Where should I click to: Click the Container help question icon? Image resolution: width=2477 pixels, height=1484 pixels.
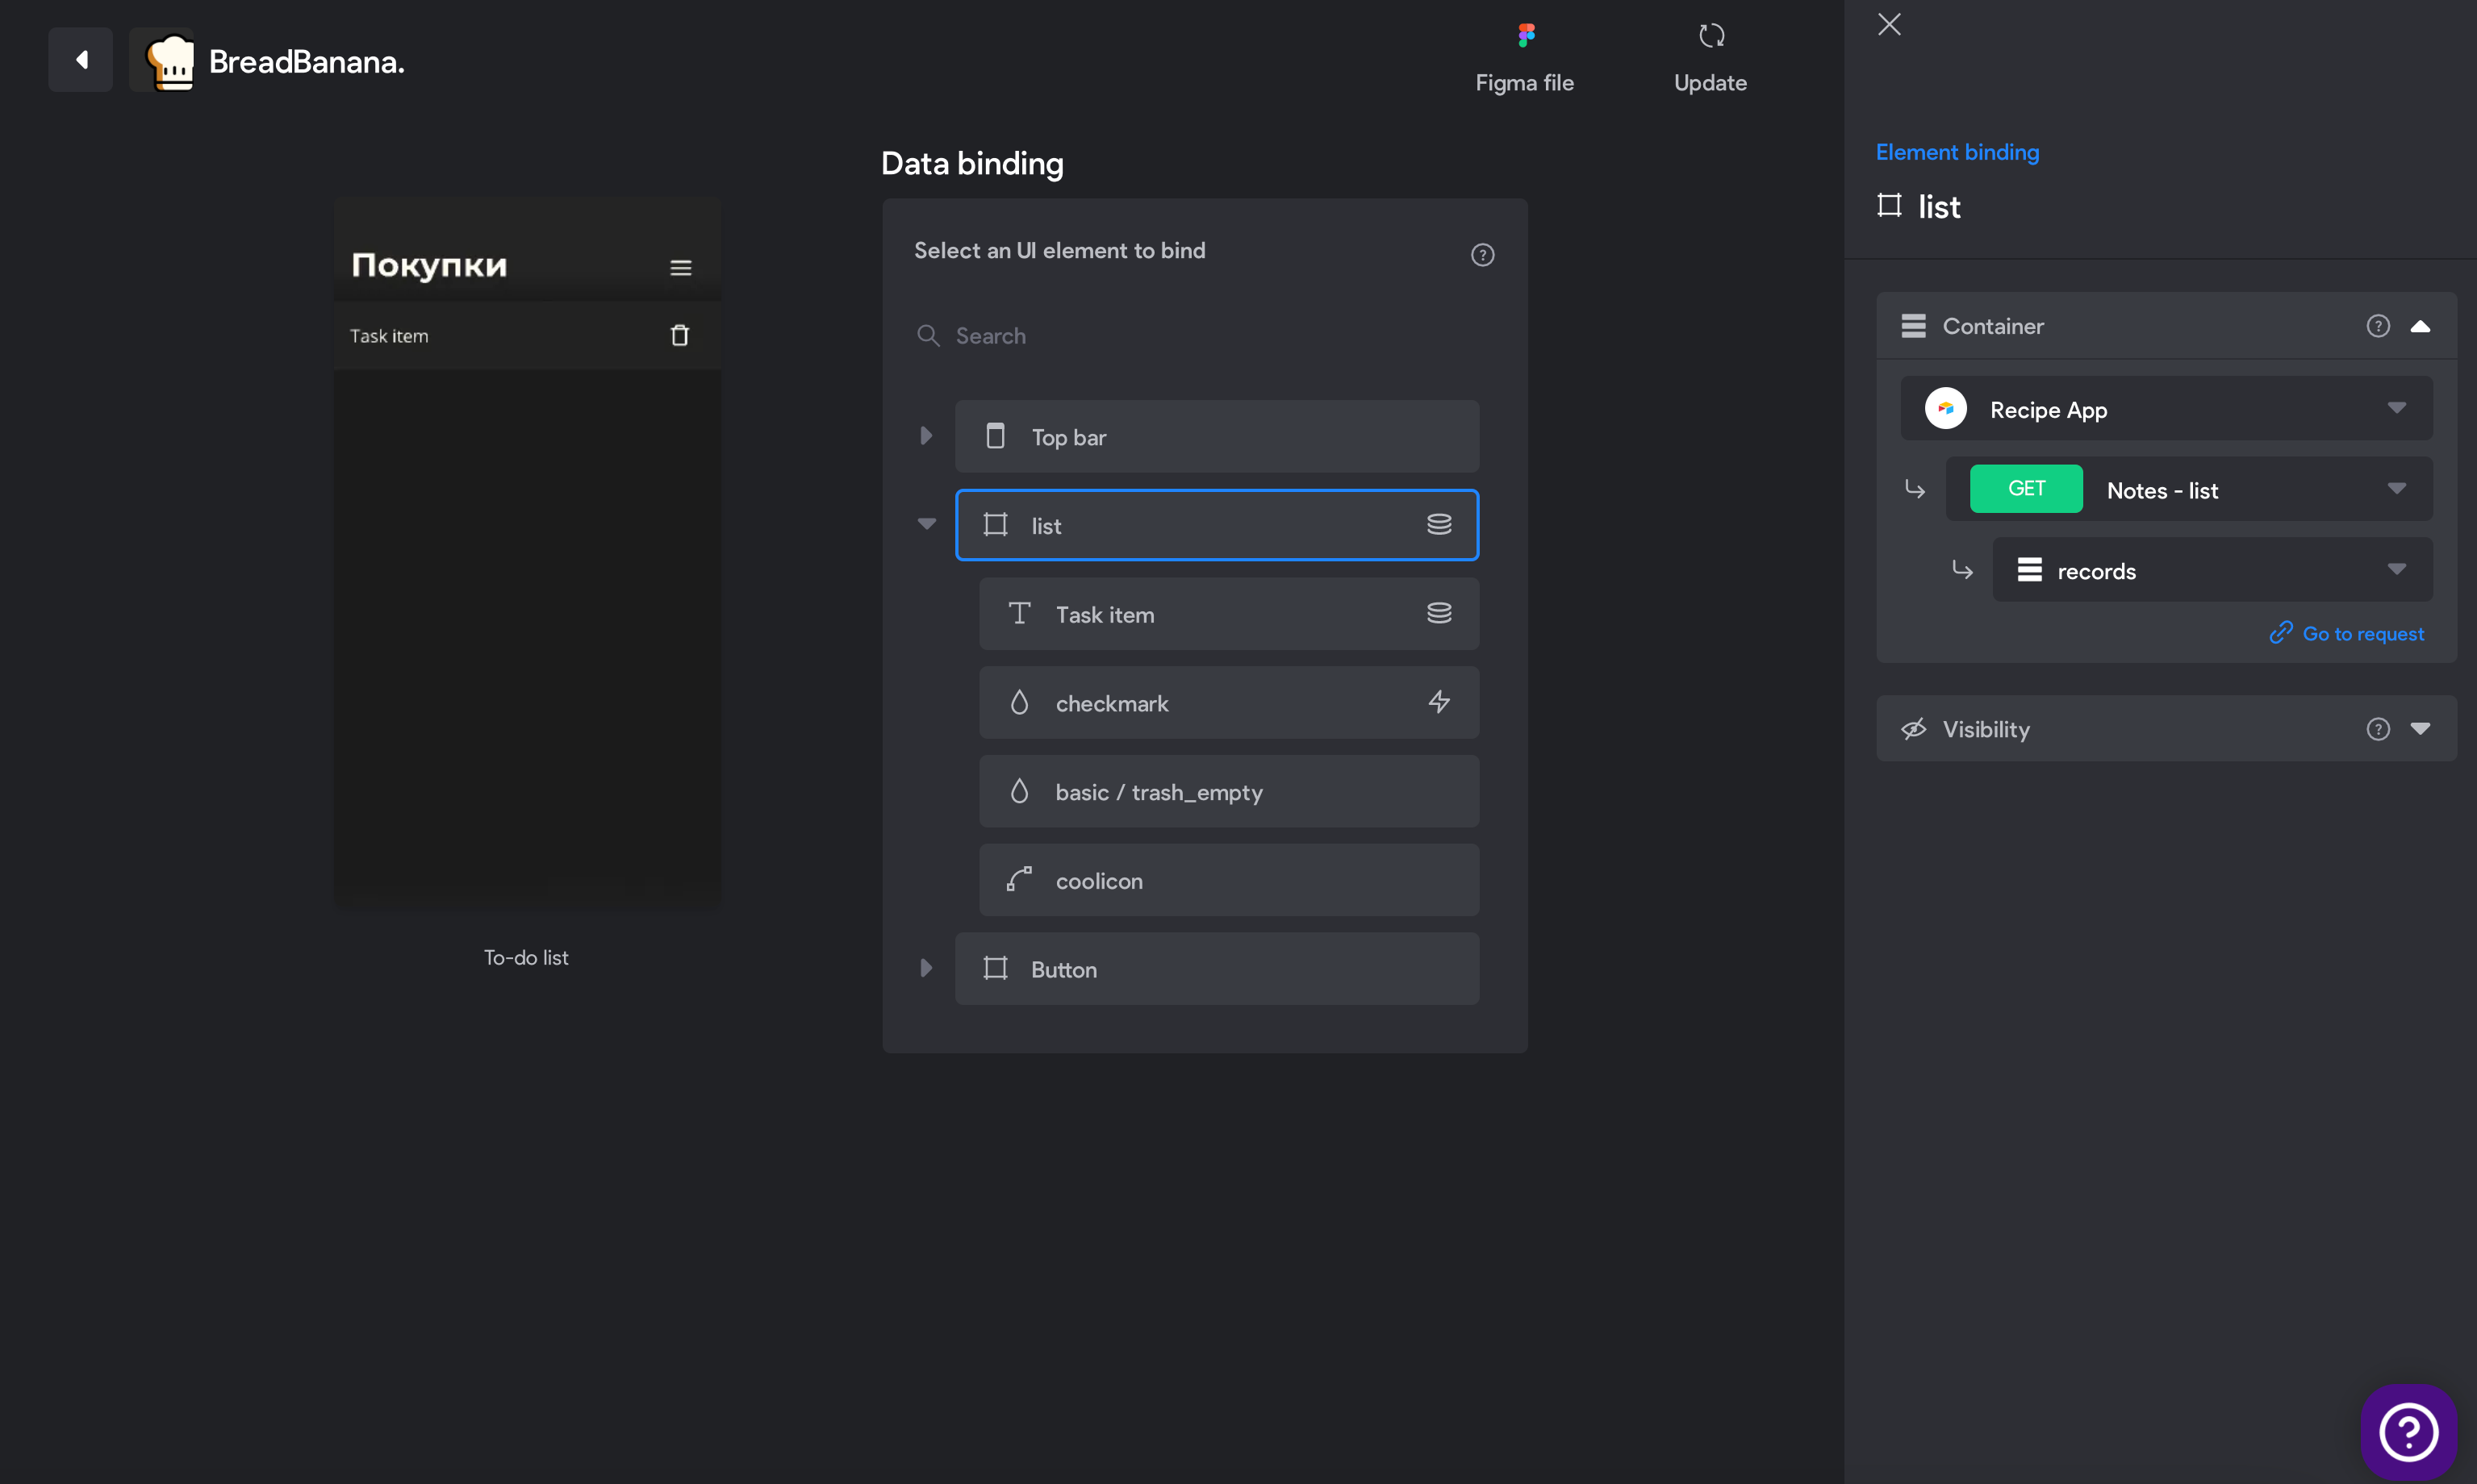coord(2377,326)
